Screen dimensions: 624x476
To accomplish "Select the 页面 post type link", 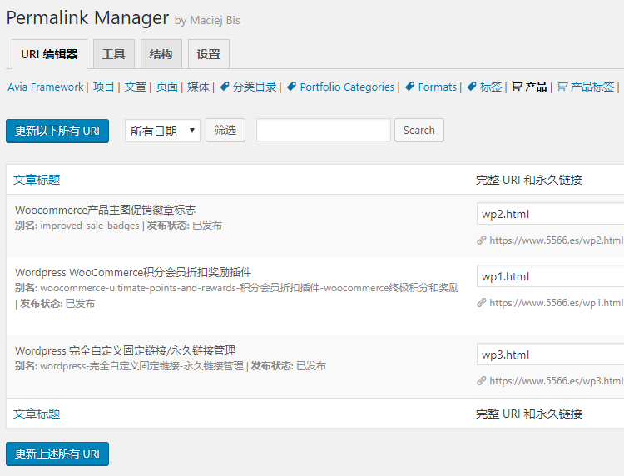I will point(166,87).
